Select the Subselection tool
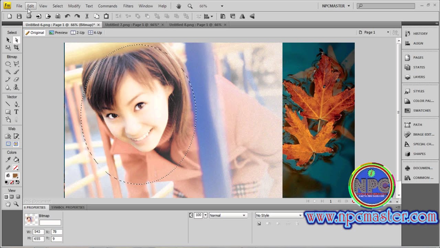The image size is (440, 248). coord(16,40)
